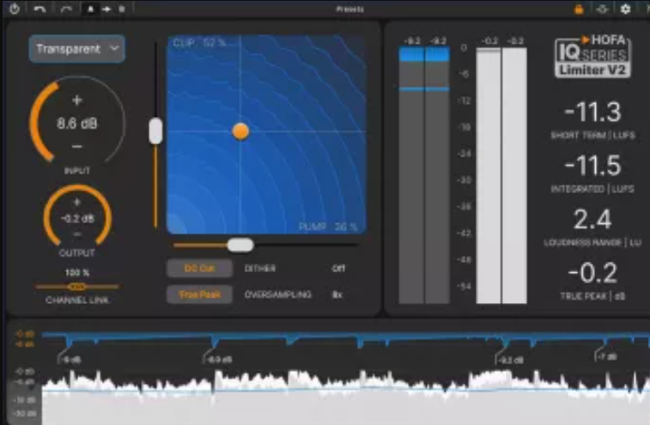Click the output level meter bars
This screenshot has height=425, width=650.
tap(501, 175)
